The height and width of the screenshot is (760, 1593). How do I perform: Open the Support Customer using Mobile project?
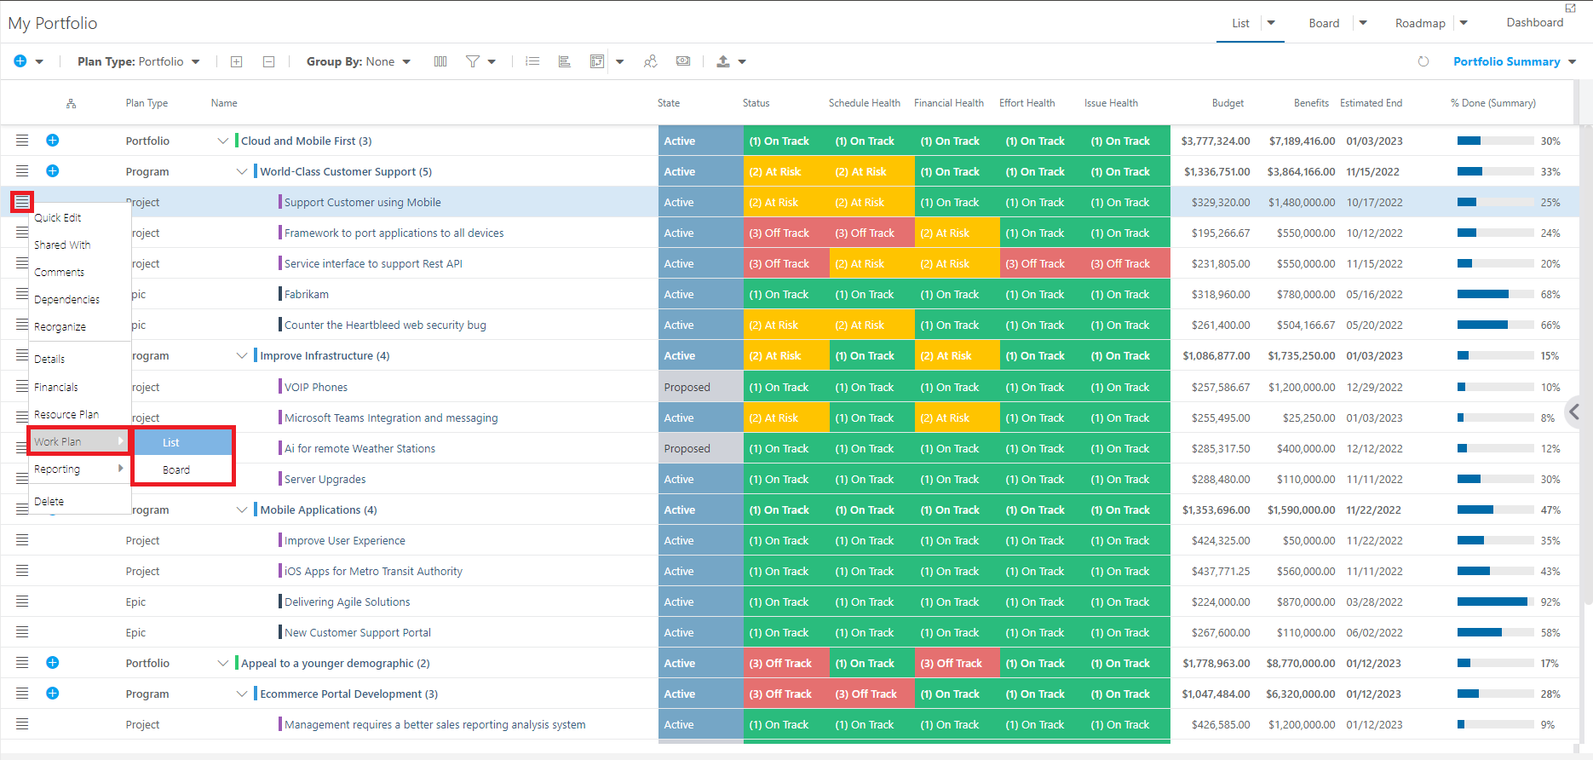tap(363, 202)
